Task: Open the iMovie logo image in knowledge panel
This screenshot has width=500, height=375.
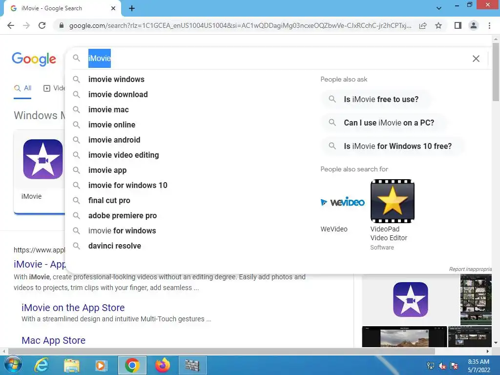Action: click(x=410, y=299)
